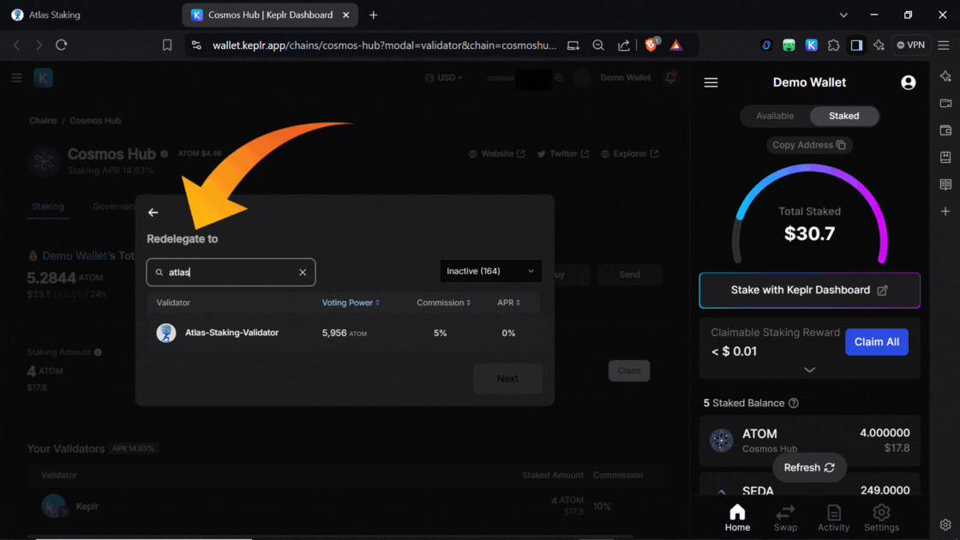Click the back arrow in Redelegate dialog
The image size is (960, 540).
(x=153, y=213)
